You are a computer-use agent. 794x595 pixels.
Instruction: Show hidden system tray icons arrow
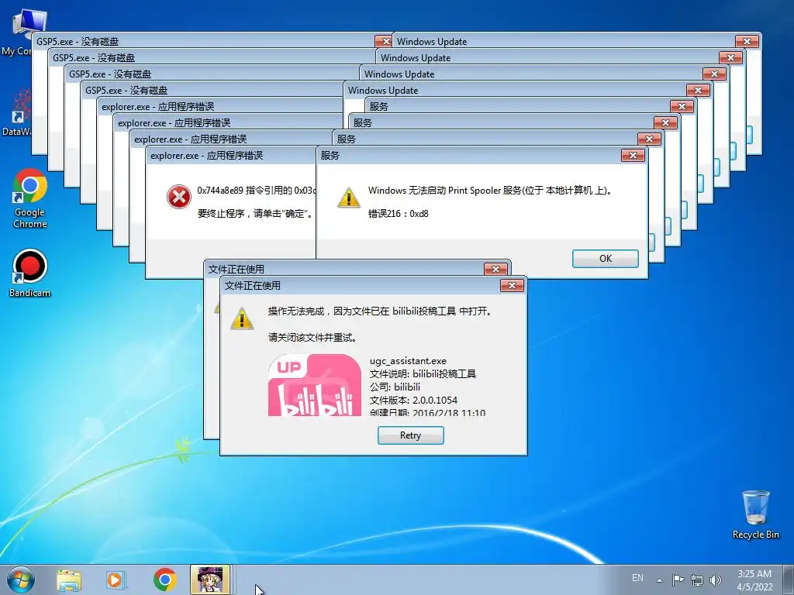(x=659, y=580)
